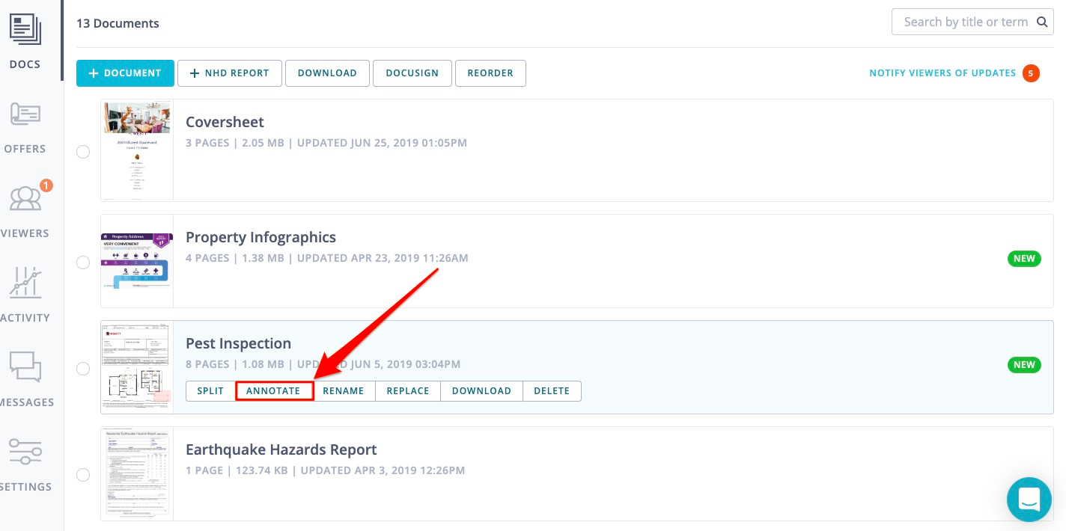
Task: Select the Earthquake Hazards Report radio button
Action: pyautogui.click(x=83, y=475)
